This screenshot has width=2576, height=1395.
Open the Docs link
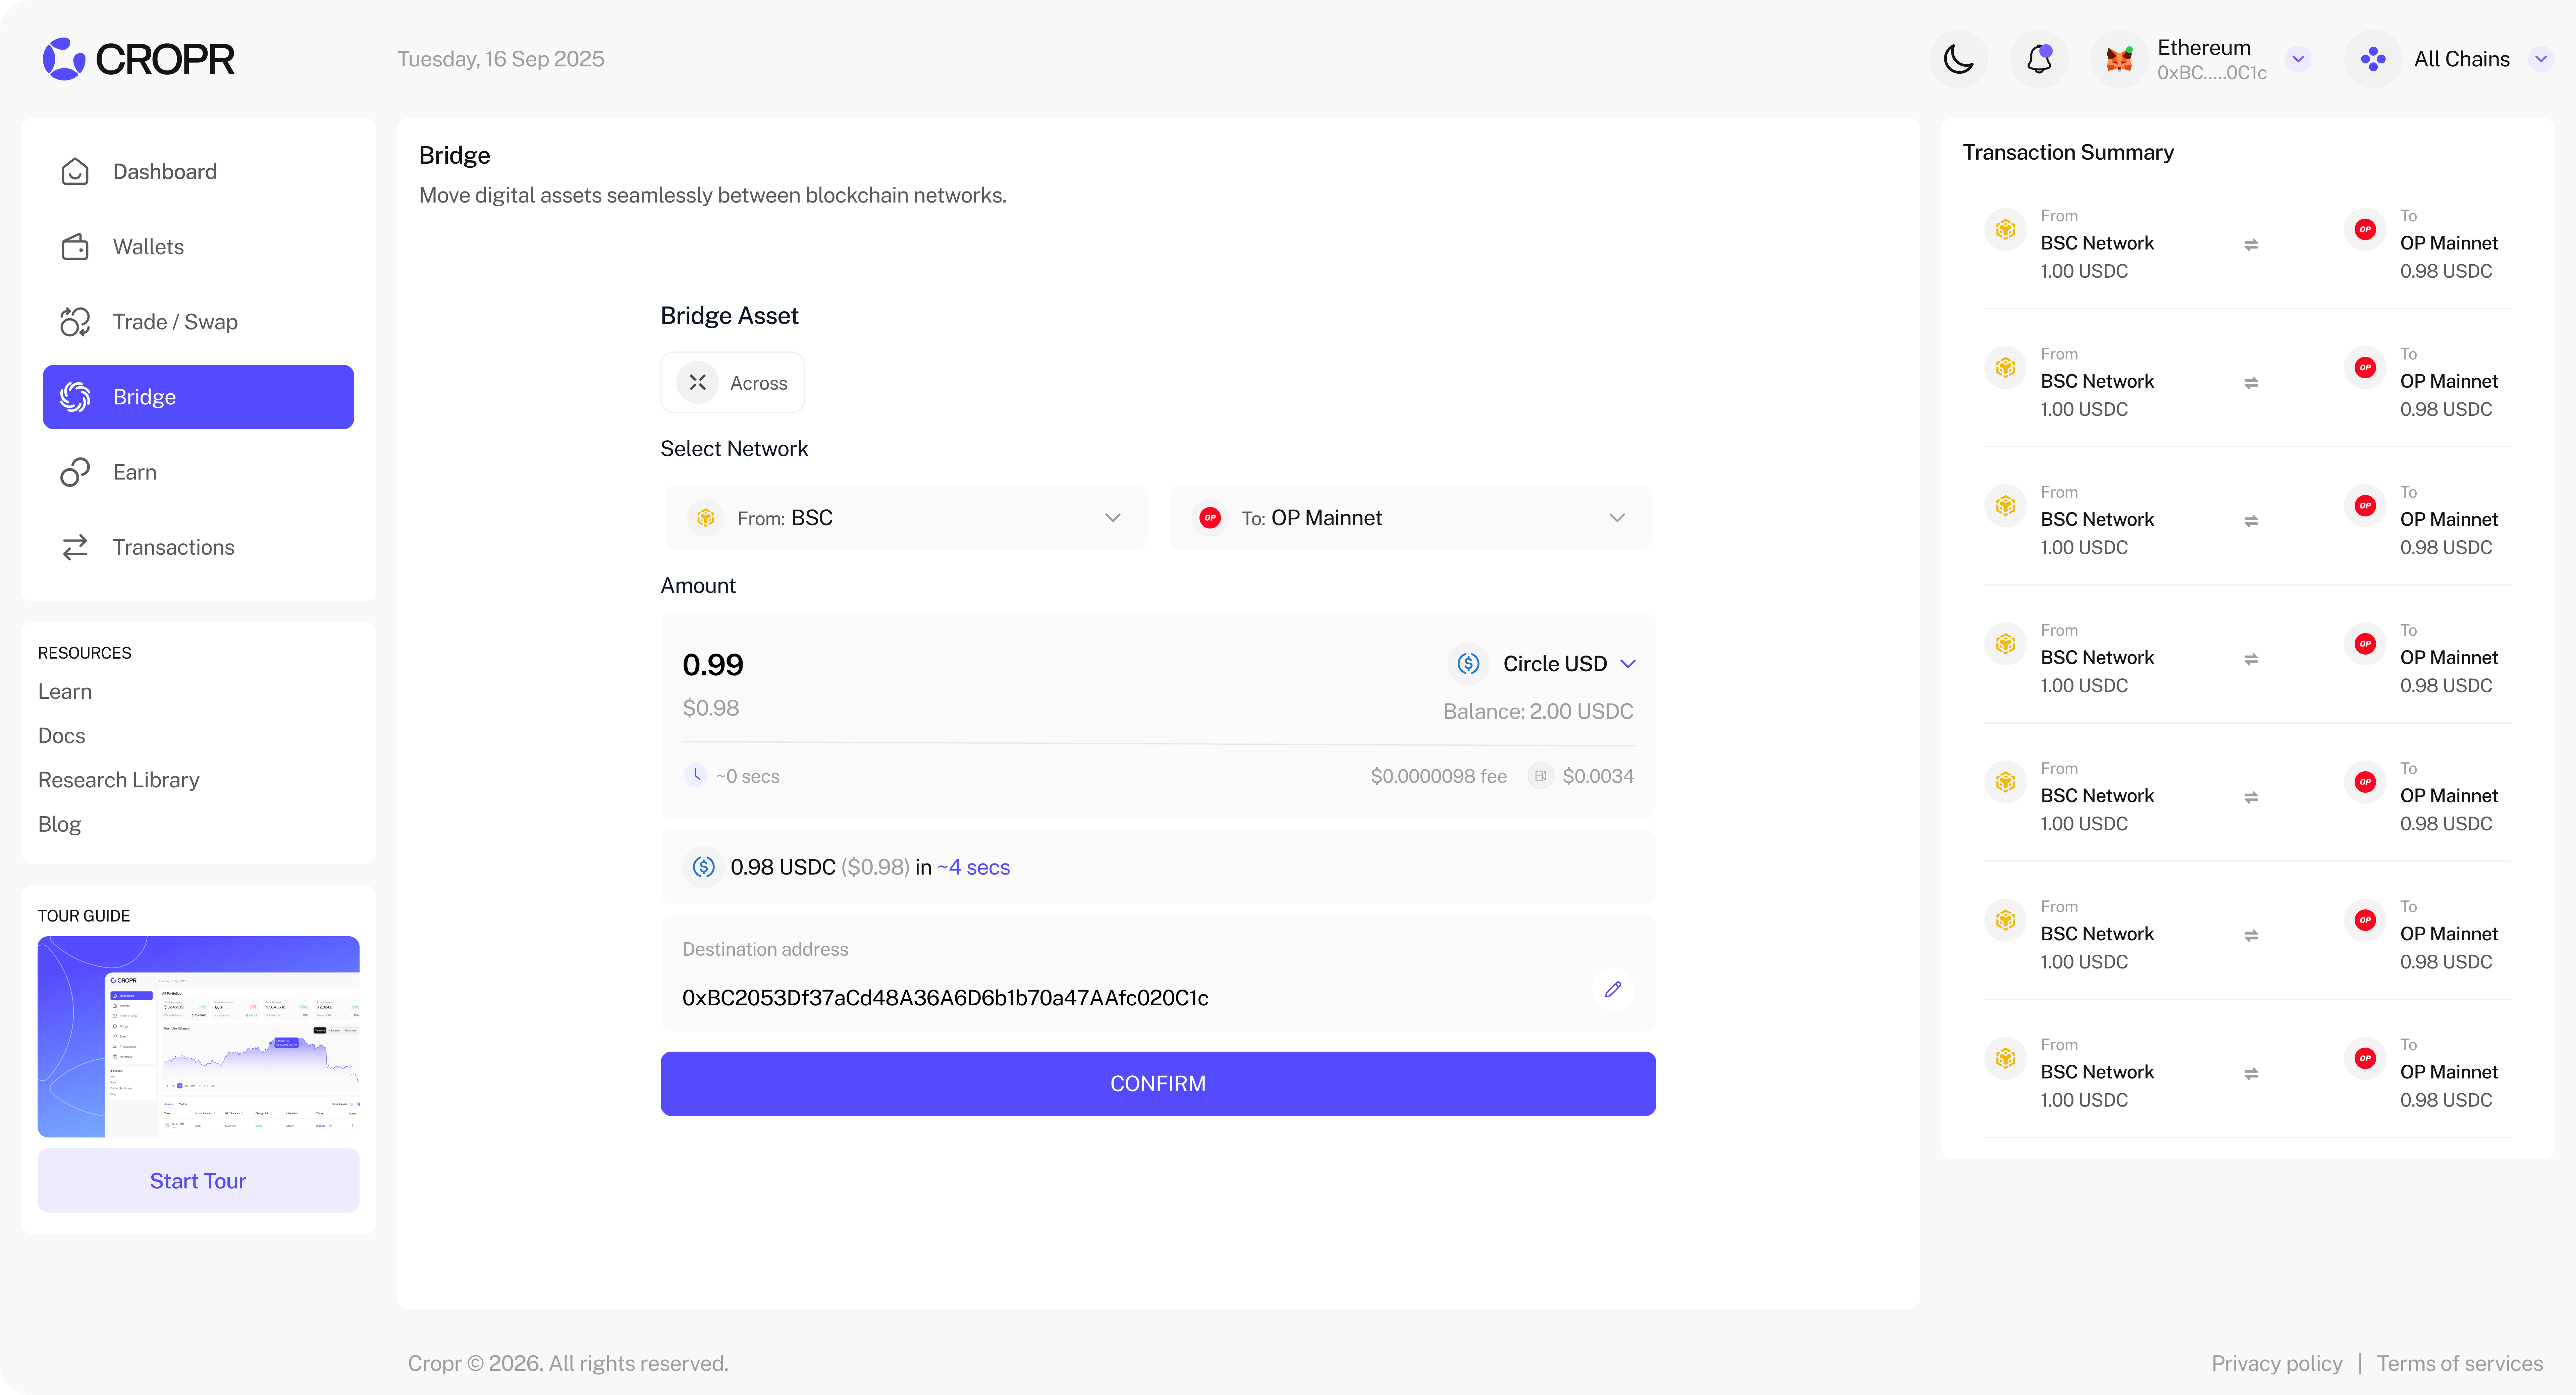pyautogui.click(x=62, y=736)
